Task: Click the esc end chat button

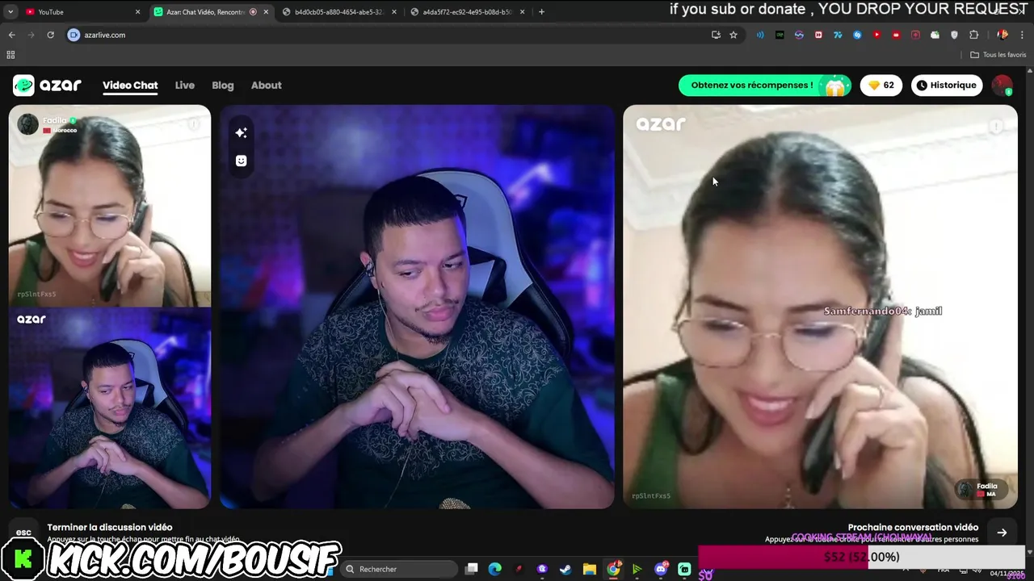Action: pos(23,533)
